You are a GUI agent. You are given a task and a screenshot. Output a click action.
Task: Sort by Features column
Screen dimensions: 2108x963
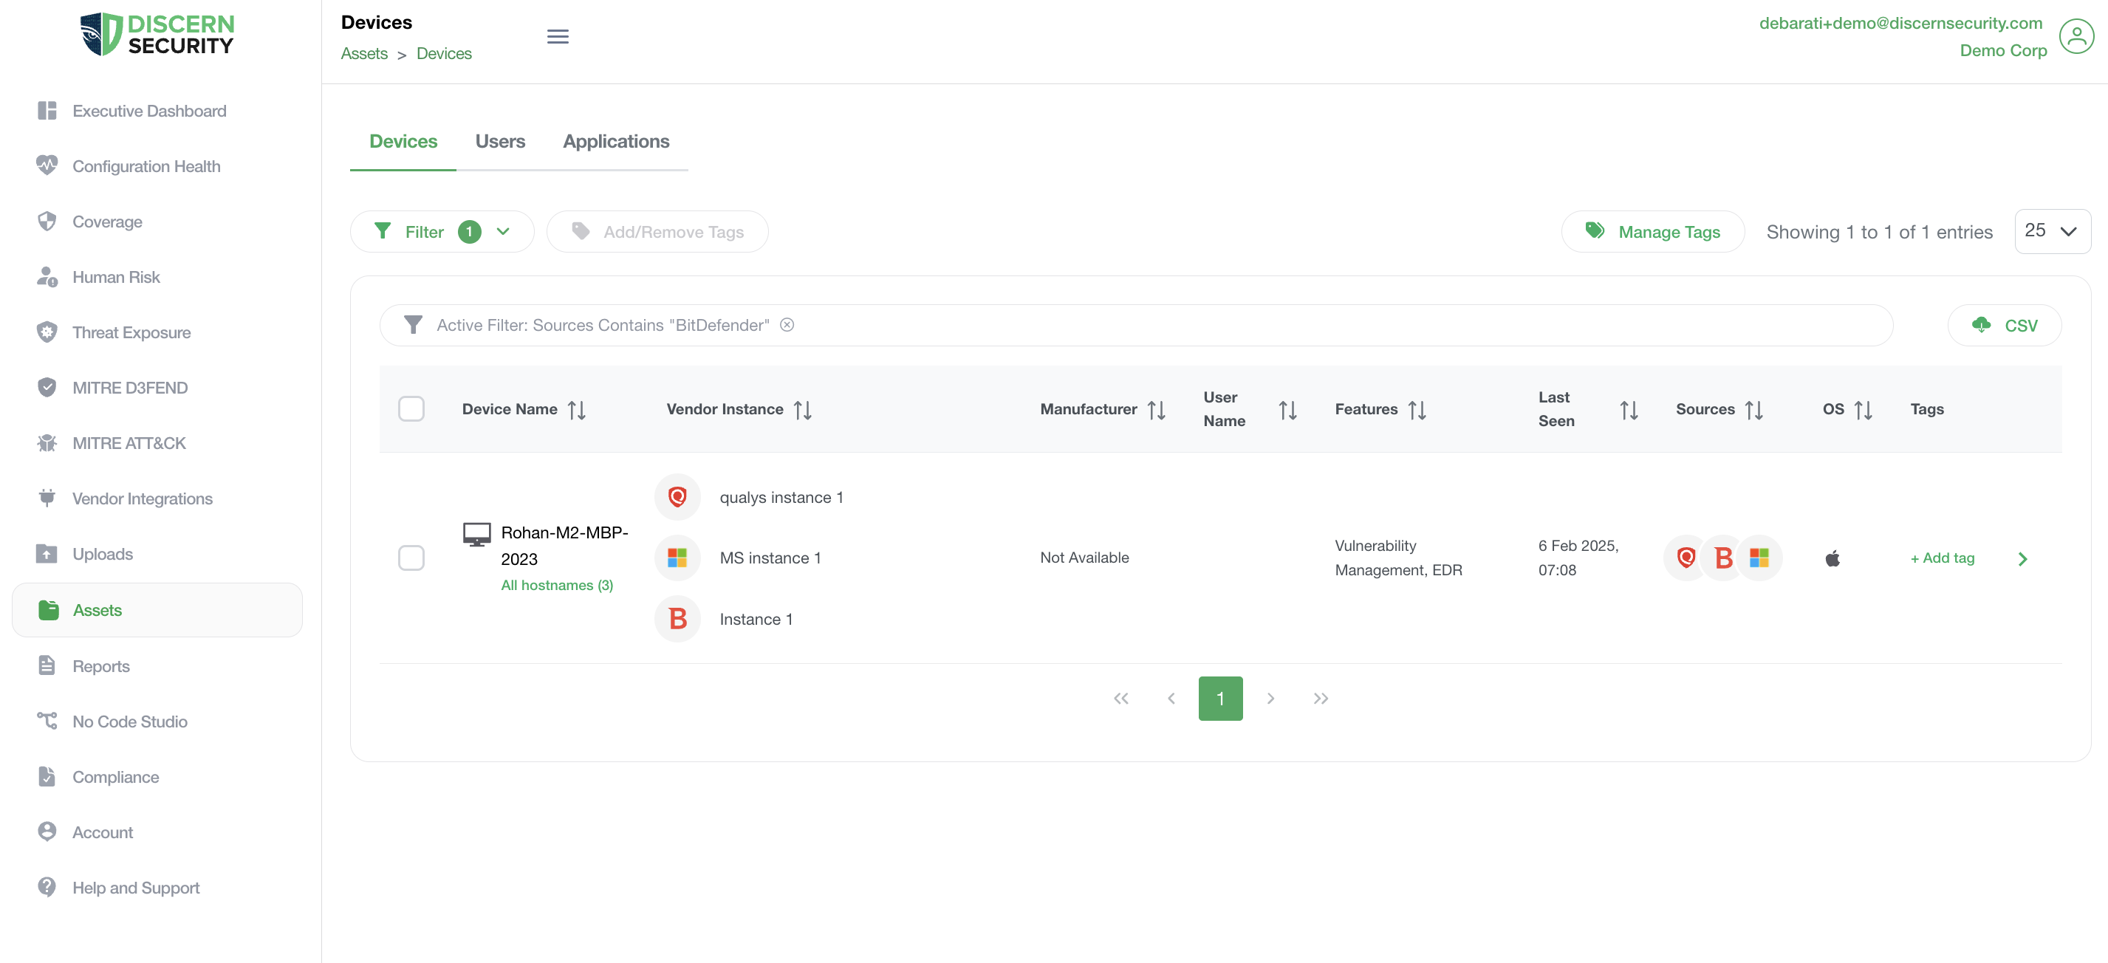point(1417,410)
